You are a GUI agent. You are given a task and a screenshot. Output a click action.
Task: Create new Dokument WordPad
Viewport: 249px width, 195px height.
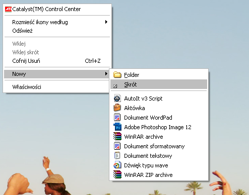tap(159, 118)
